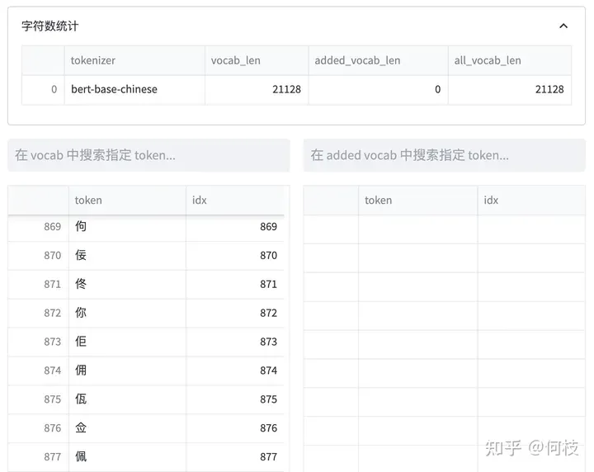Click idx value 872 cell
Image resolution: width=594 pixels, height=472 pixels.
pyautogui.click(x=235, y=314)
